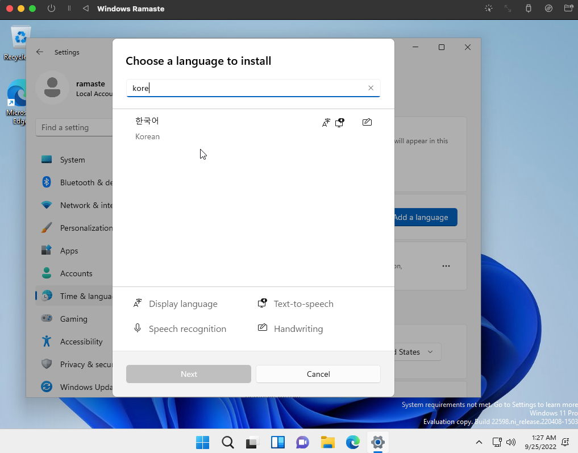Click the volume speaker tray icon
The image size is (578, 453).
coord(511,442)
